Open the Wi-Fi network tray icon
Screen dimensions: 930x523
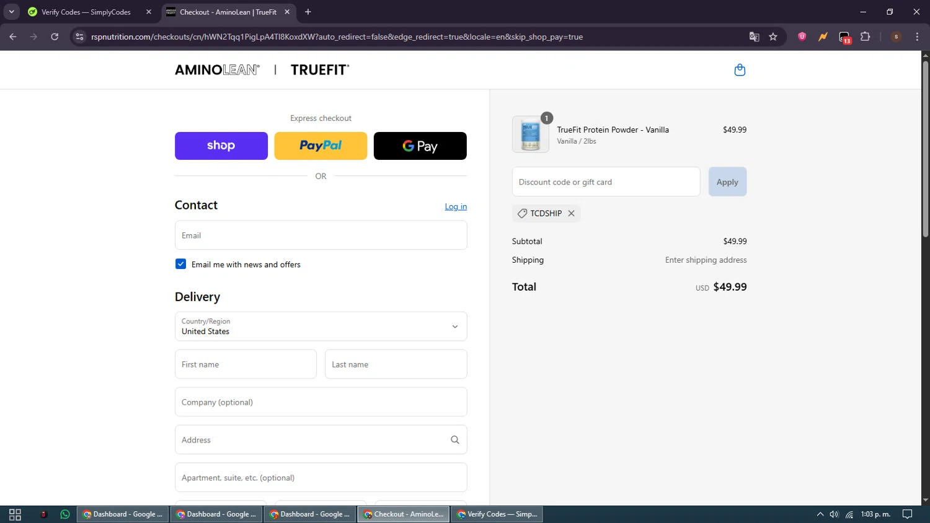[x=849, y=514]
